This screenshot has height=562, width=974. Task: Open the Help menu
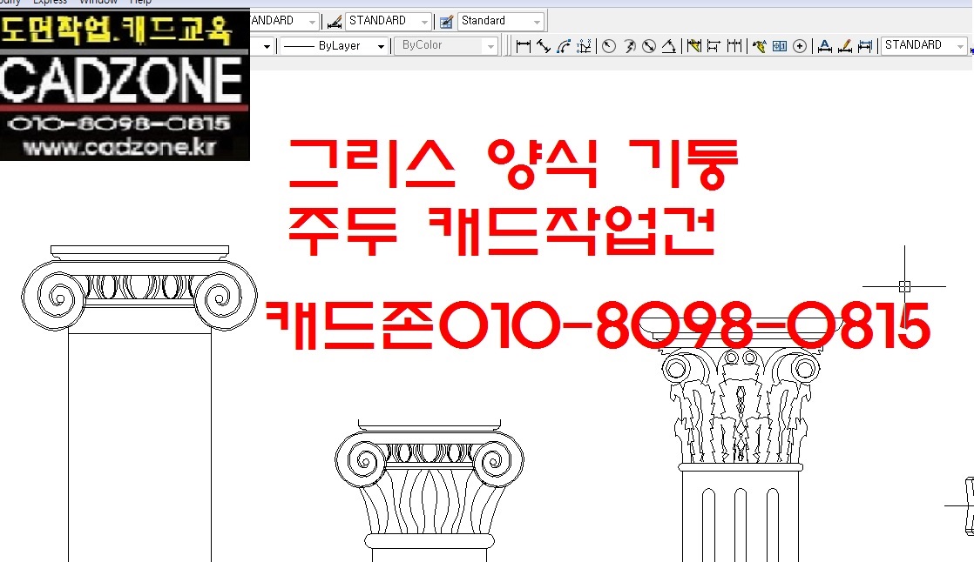click(x=140, y=2)
